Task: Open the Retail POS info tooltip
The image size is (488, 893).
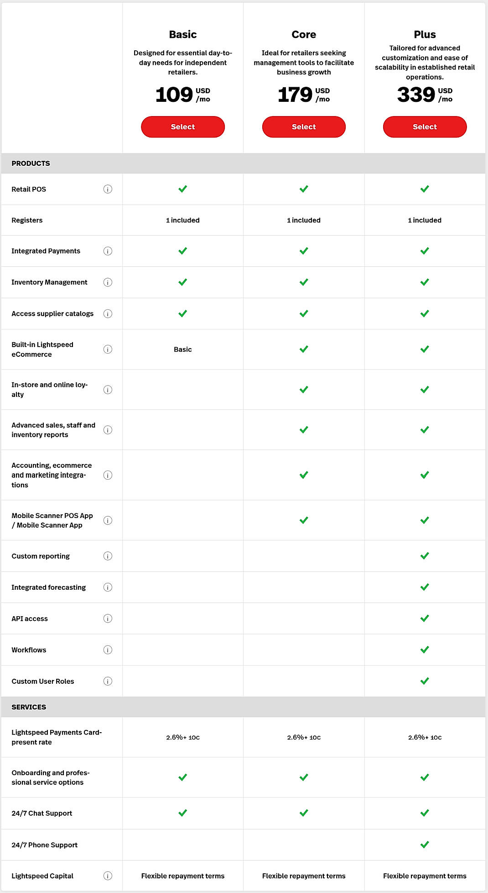Action: tap(108, 189)
